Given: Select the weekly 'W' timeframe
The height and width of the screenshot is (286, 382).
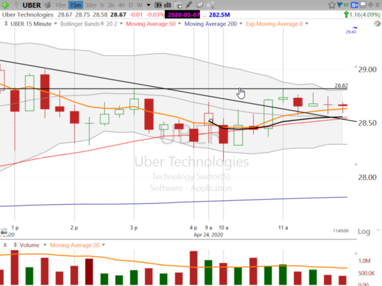Looking at the screenshot, I should 139,5.
